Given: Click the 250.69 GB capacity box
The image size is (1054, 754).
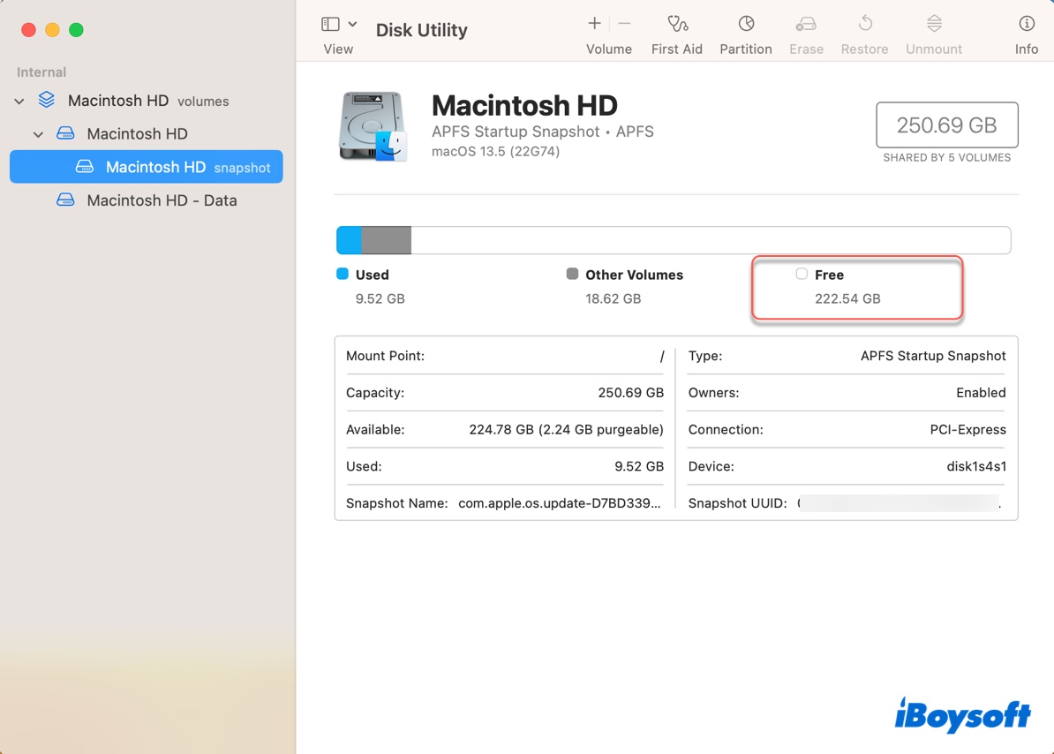Looking at the screenshot, I should pos(945,124).
